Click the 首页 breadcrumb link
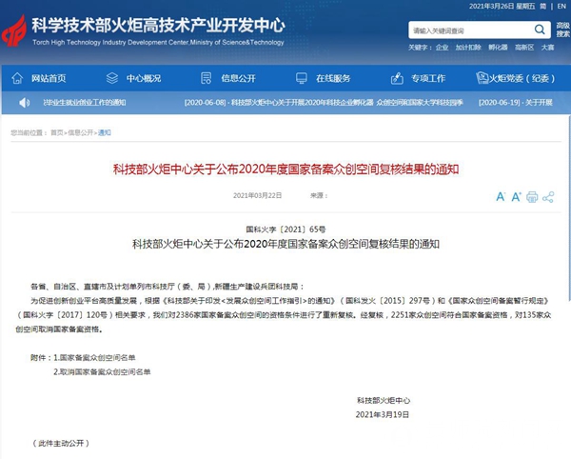This screenshot has height=459, width=571. click(x=56, y=133)
